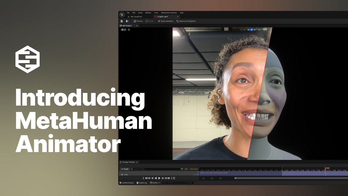Close the ll-hp001-perf tab
This screenshot has height=196, width=348.
(x=178, y=17)
